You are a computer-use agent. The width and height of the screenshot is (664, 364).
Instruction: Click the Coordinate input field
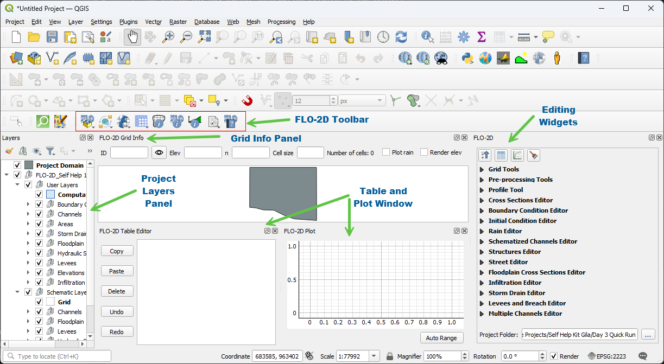pyautogui.click(x=277, y=356)
